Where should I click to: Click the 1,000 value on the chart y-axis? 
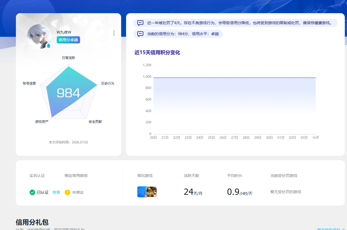click(147, 77)
